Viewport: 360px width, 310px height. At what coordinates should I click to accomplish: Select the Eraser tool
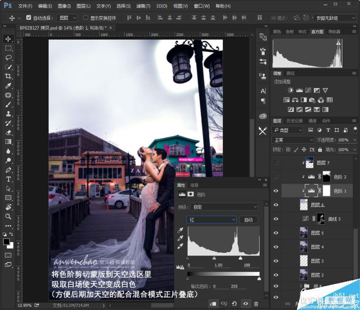click(8, 132)
